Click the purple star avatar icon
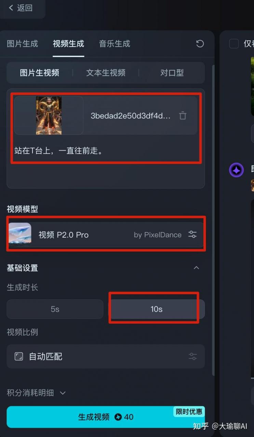 (236, 170)
